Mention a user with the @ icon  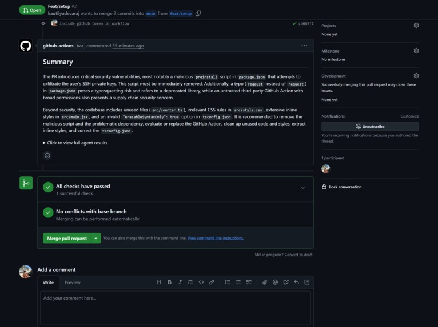coord(276,282)
